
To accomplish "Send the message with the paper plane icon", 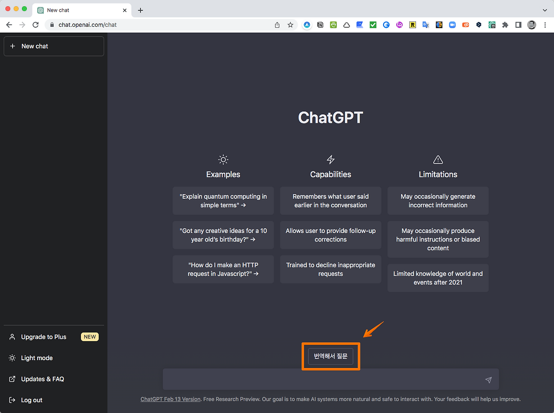I will [x=488, y=380].
